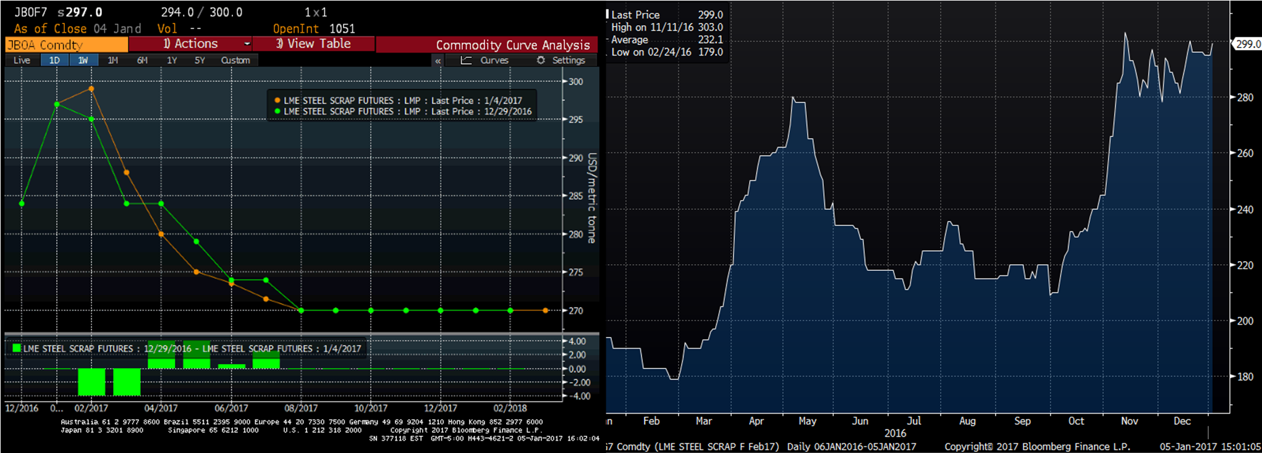
Task: Click the View Table button
Action: (x=313, y=44)
